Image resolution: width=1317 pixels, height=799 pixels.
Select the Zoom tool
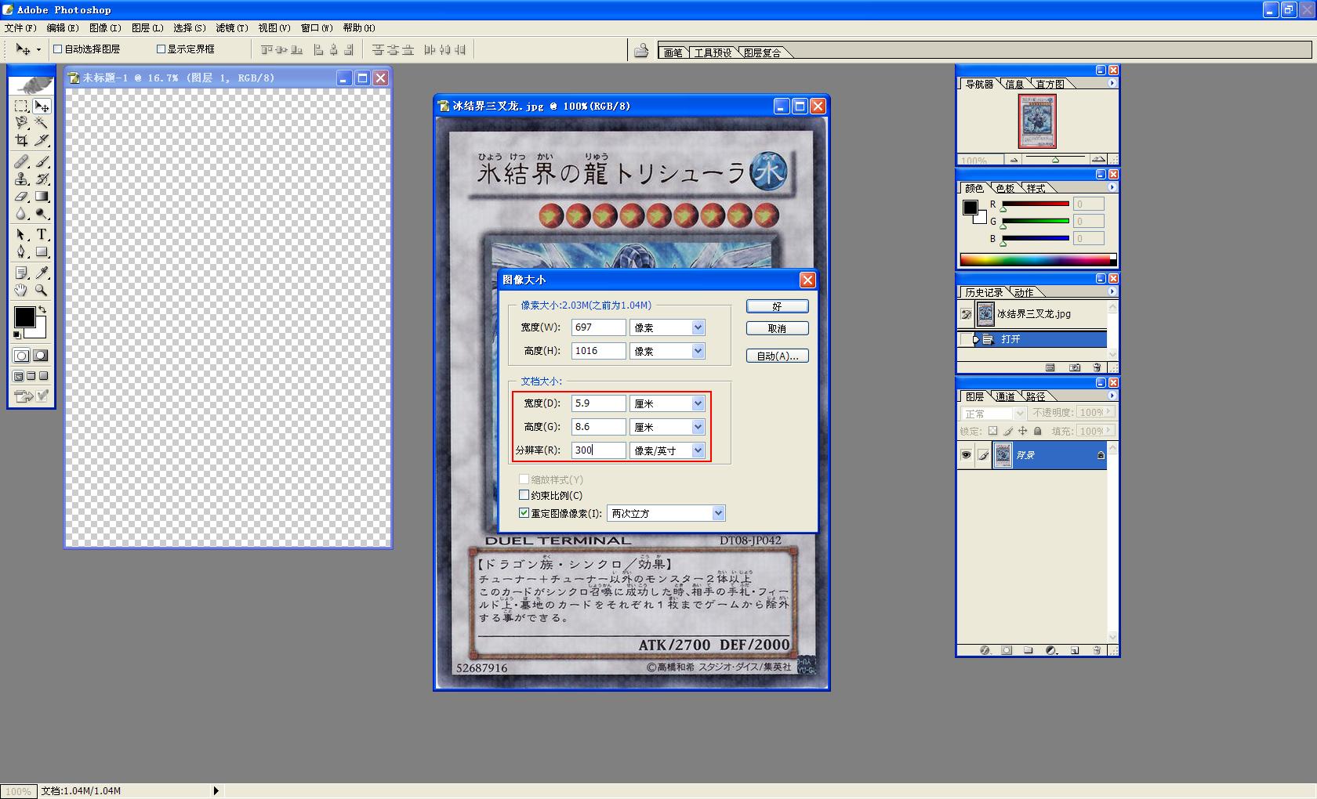point(42,291)
